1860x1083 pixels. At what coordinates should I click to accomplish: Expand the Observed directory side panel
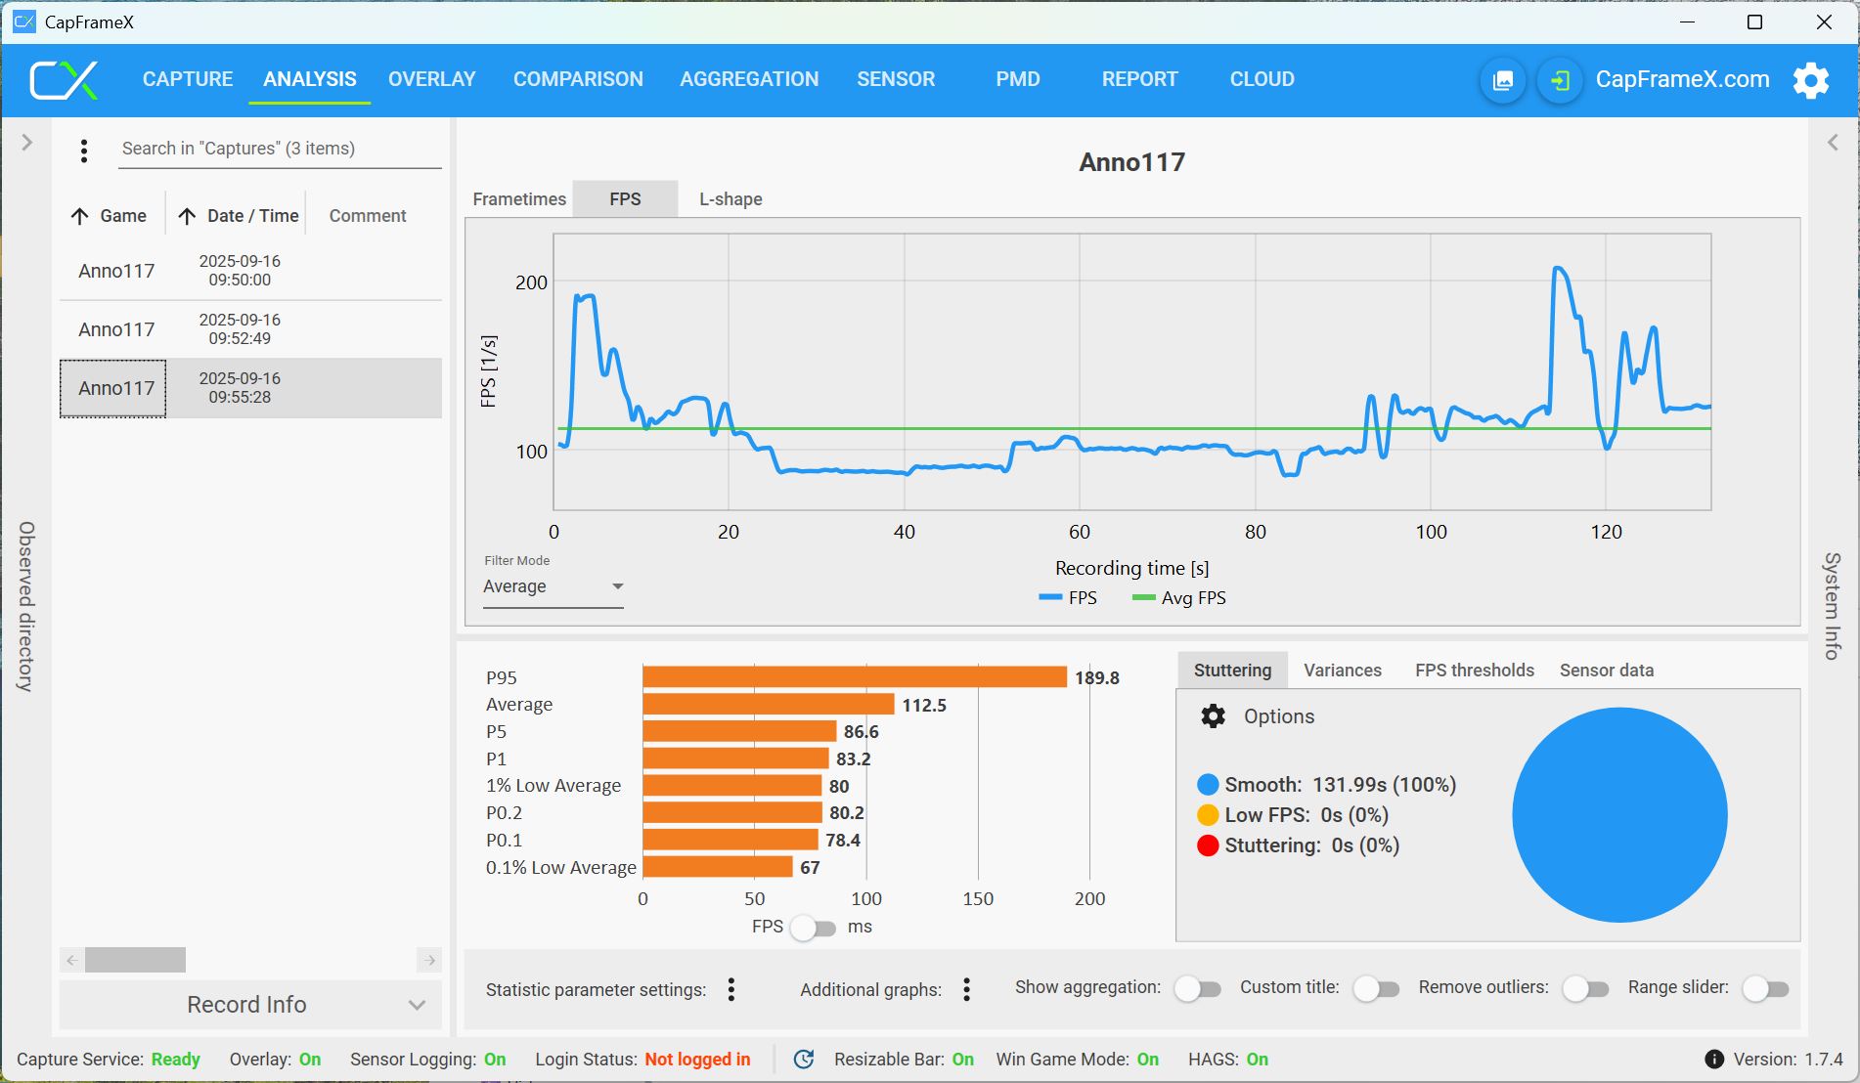26,143
